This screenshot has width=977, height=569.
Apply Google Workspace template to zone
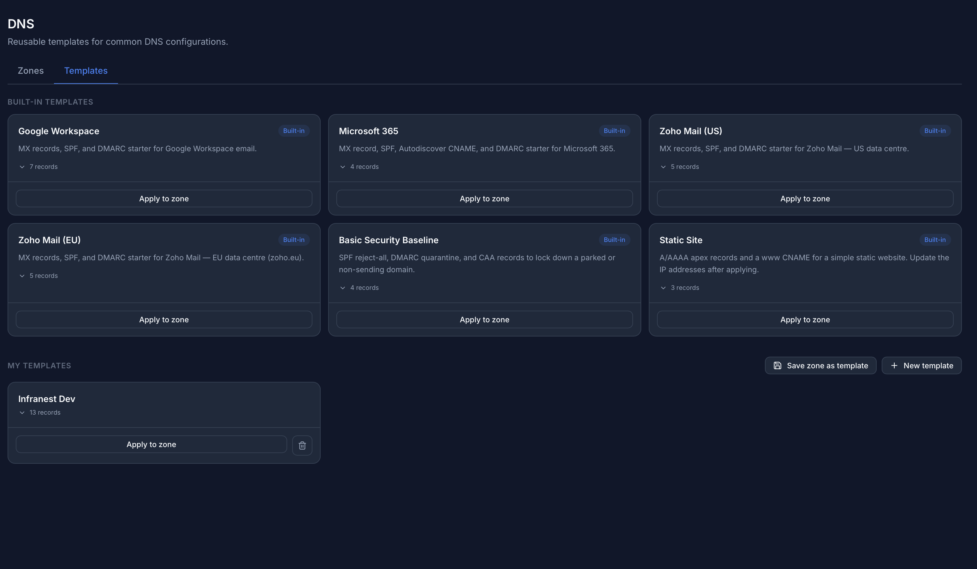point(164,198)
